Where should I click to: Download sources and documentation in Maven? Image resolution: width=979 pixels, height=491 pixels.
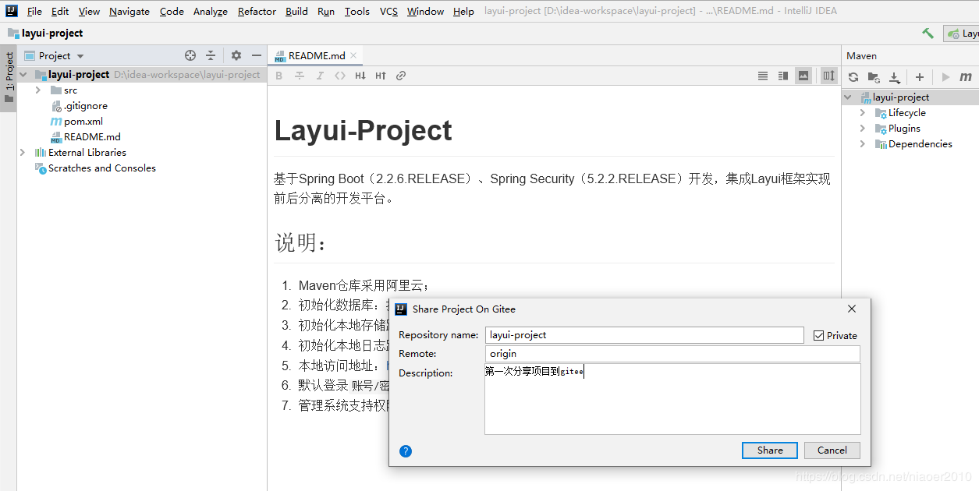(896, 77)
